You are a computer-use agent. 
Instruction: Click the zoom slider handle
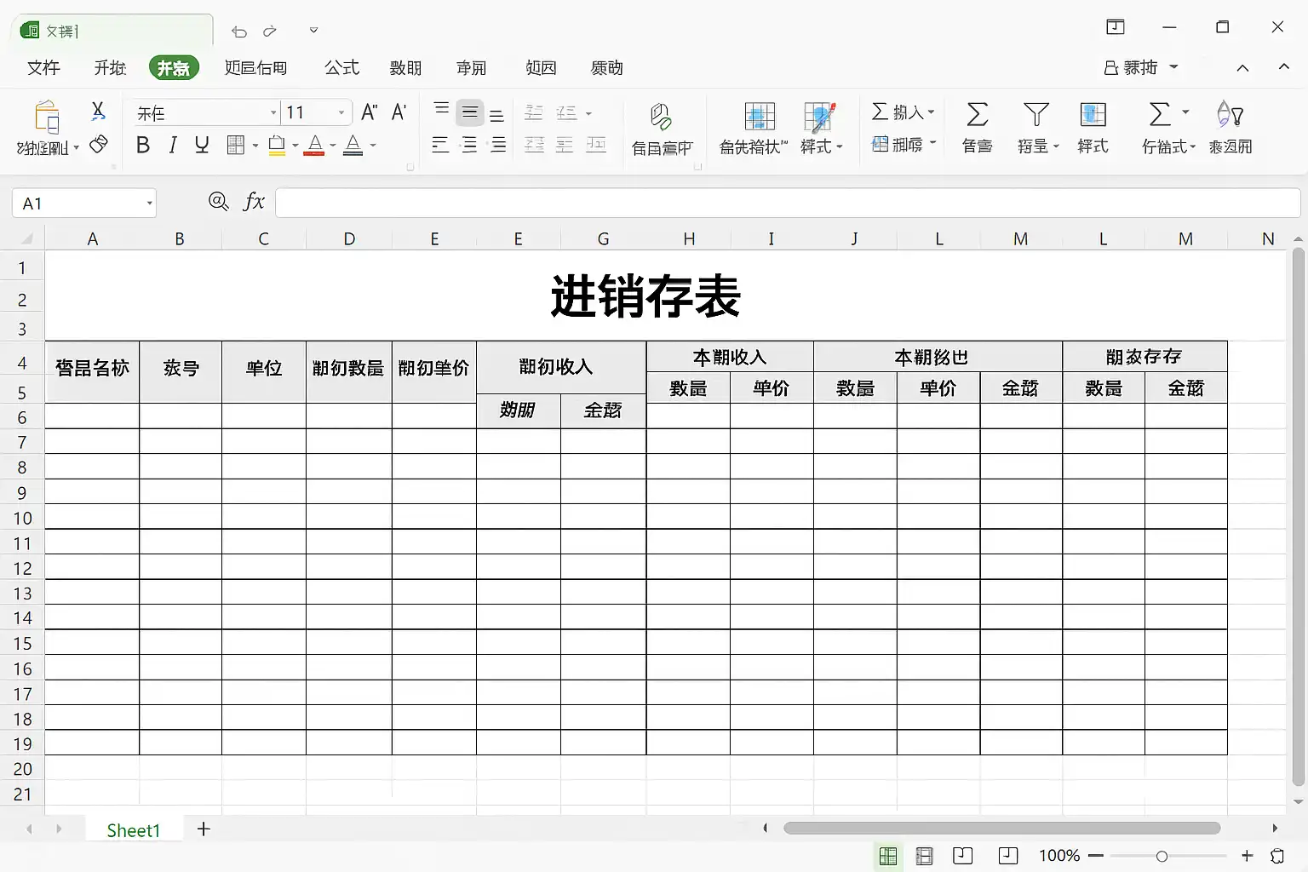1162,856
